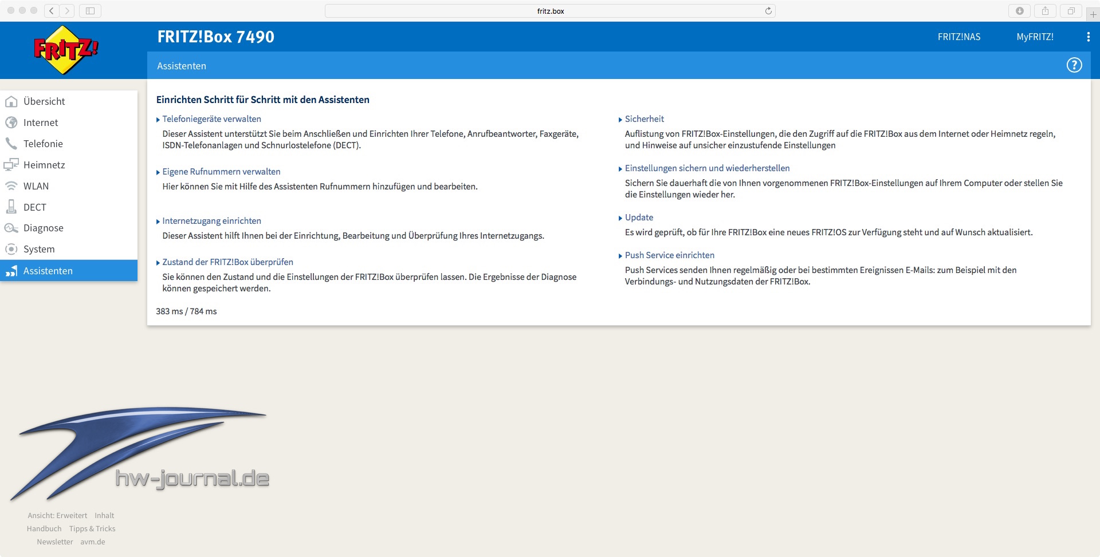This screenshot has height=557, width=1100.
Task: Open the Sicherheit assistant link
Action: 645,119
